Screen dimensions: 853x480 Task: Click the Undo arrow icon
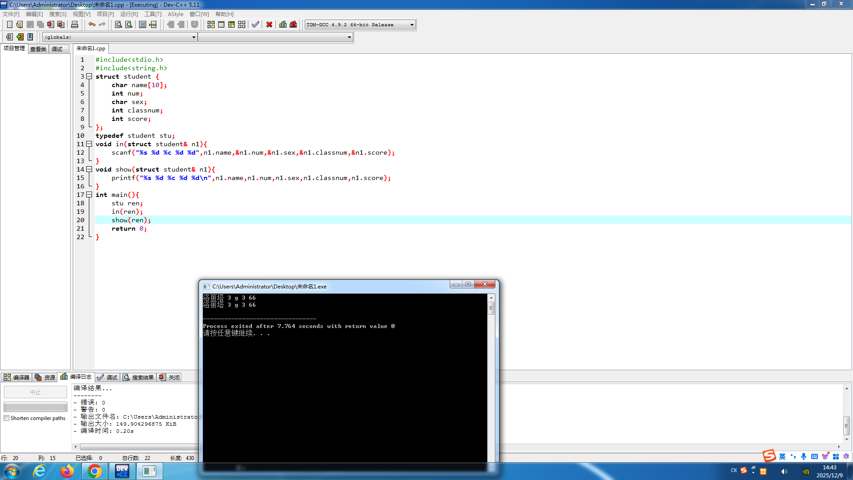[92, 24]
